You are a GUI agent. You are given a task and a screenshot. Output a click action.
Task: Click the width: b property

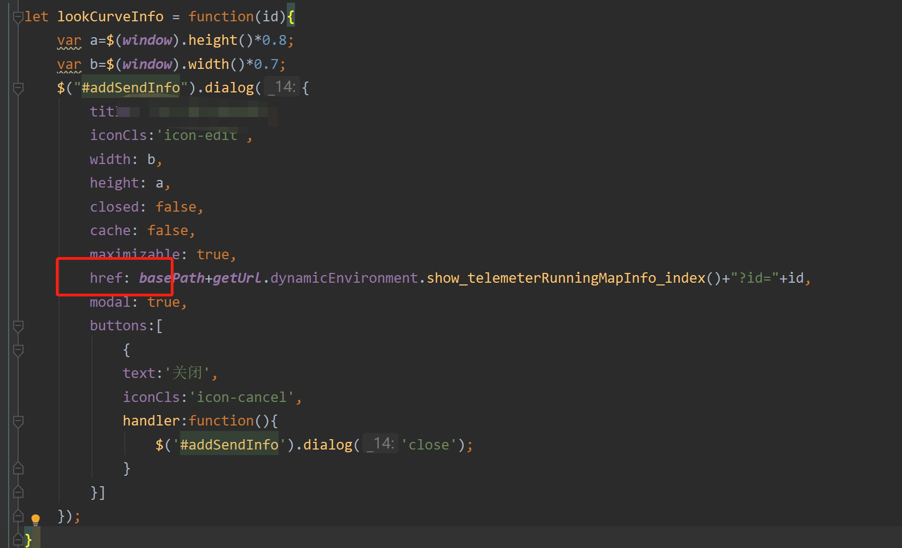(x=123, y=159)
